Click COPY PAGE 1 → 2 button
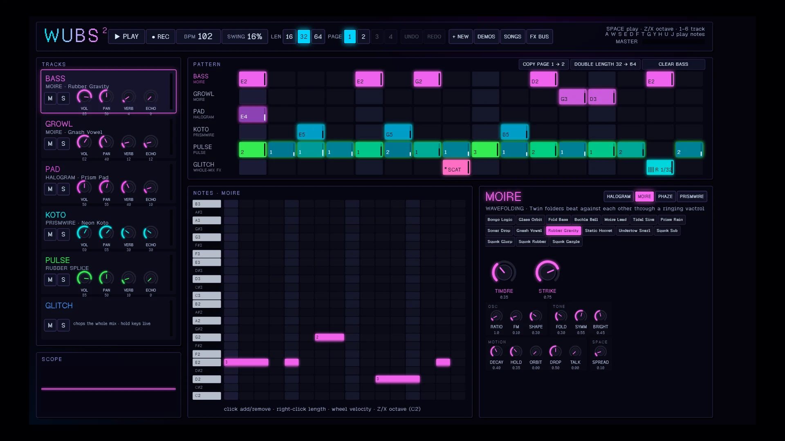Image resolution: width=785 pixels, height=441 pixels. click(543, 65)
